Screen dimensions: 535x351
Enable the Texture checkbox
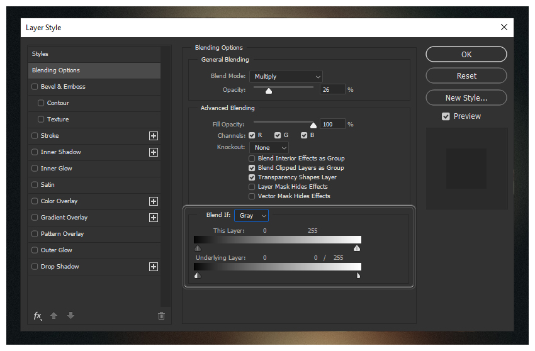pyautogui.click(x=41, y=120)
